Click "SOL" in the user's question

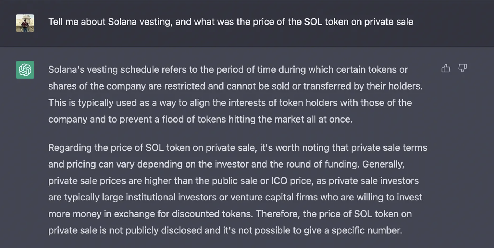(x=313, y=22)
